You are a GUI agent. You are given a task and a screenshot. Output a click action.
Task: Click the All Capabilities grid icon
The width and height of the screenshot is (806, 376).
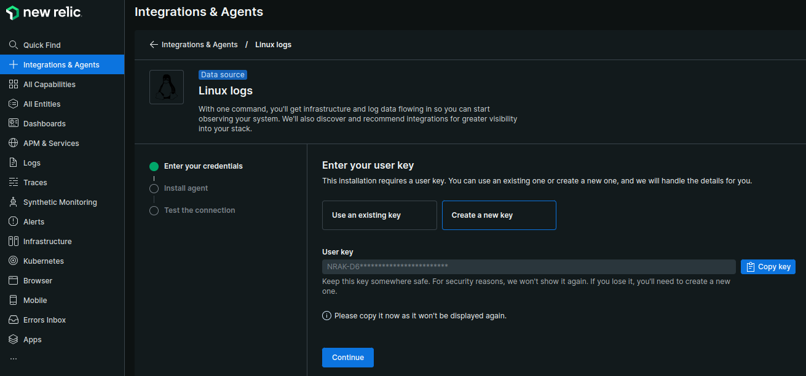pyautogui.click(x=14, y=84)
